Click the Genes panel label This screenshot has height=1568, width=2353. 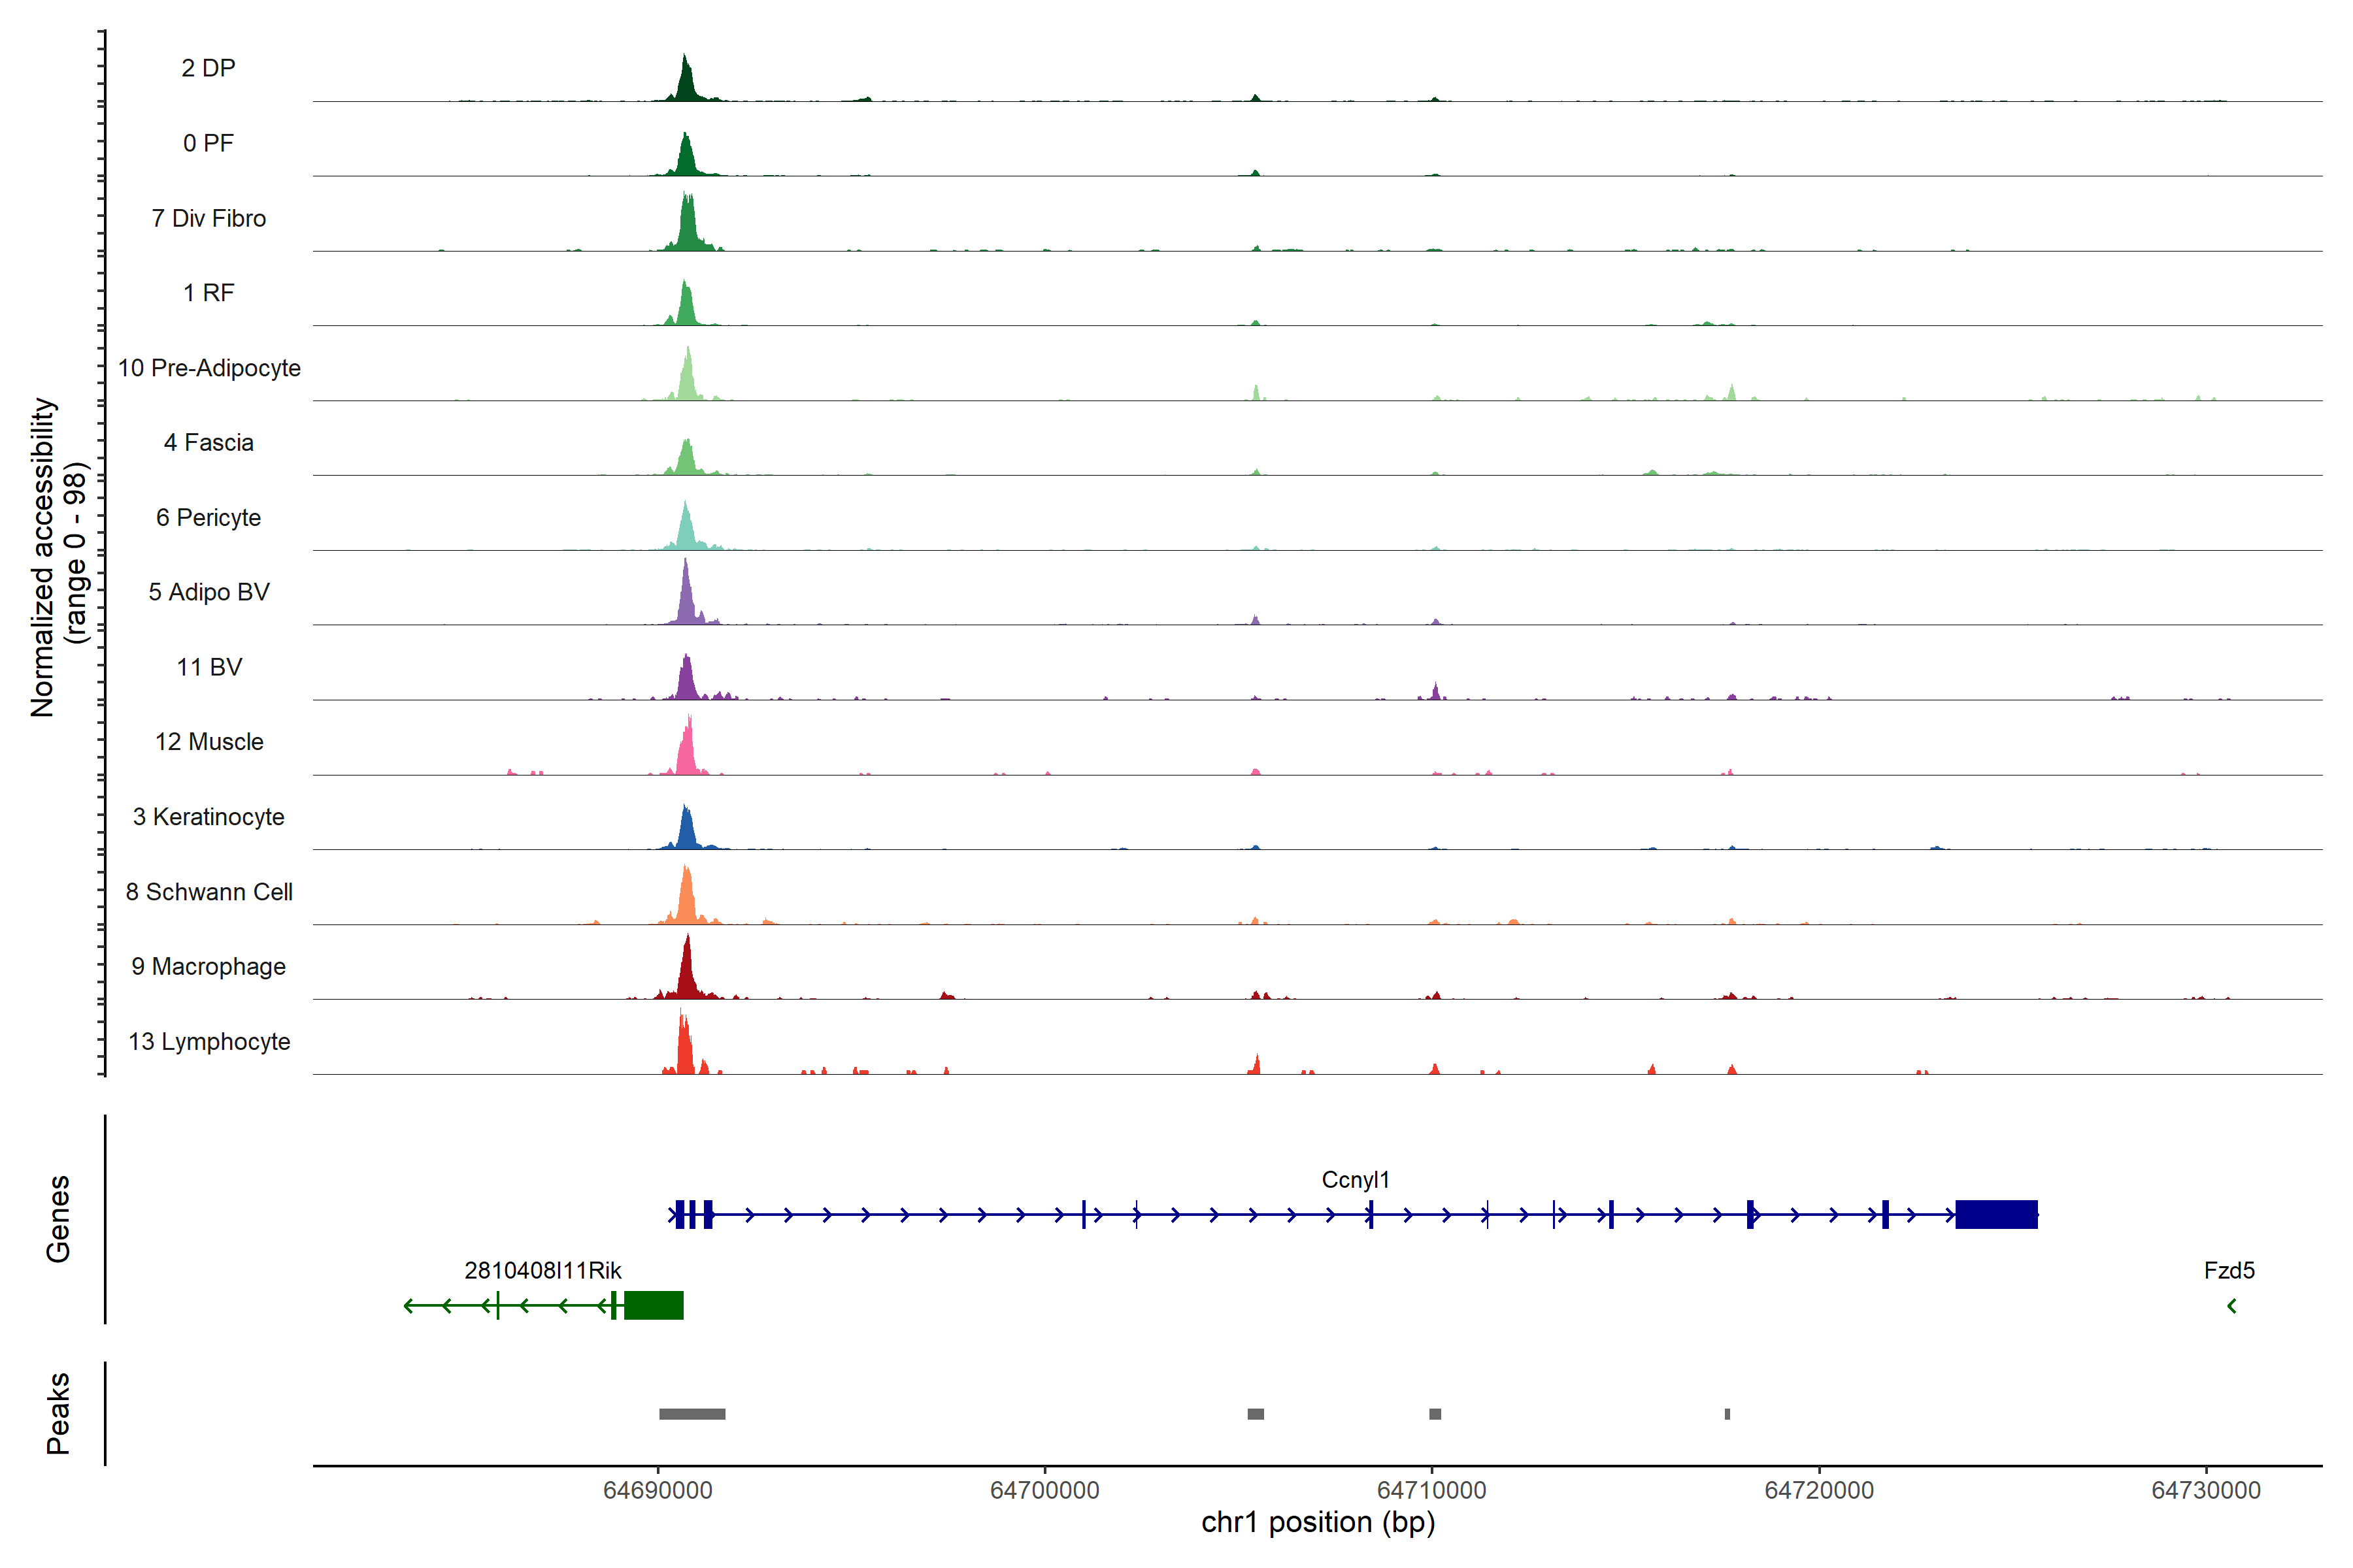click(58, 1218)
